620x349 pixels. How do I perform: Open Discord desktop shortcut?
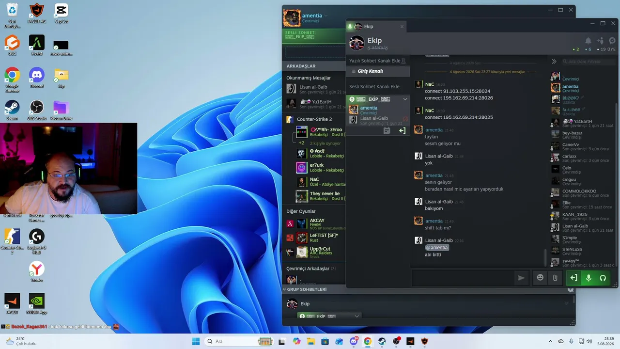(x=37, y=78)
